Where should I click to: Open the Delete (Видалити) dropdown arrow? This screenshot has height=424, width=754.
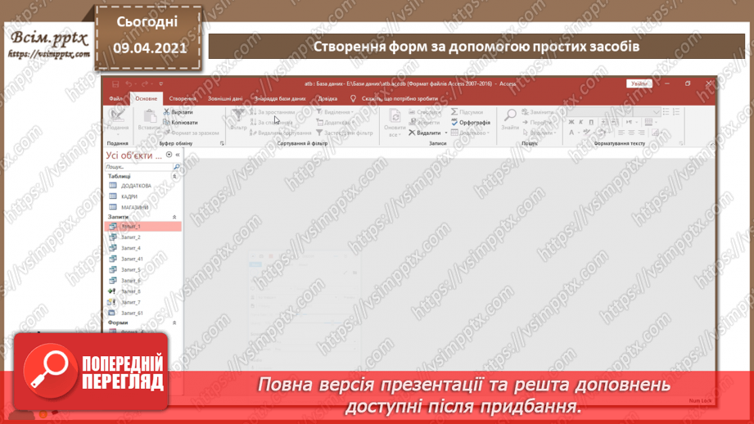pos(446,133)
